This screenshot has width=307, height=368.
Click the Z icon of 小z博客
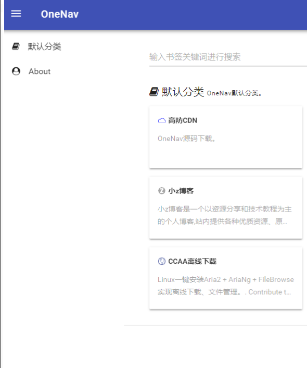(162, 191)
